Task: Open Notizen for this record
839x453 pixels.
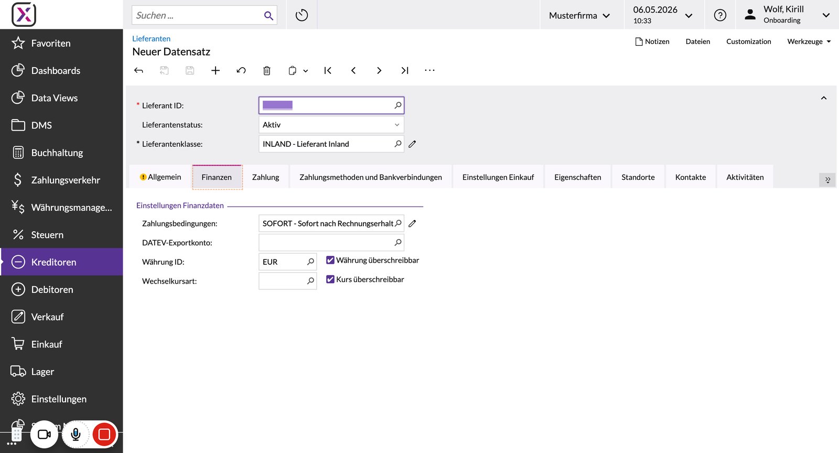Action: [652, 41]
